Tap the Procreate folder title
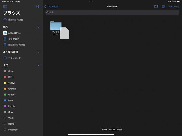Image resolution: width=182 pixels, height=136 pixels. (112, 7)
